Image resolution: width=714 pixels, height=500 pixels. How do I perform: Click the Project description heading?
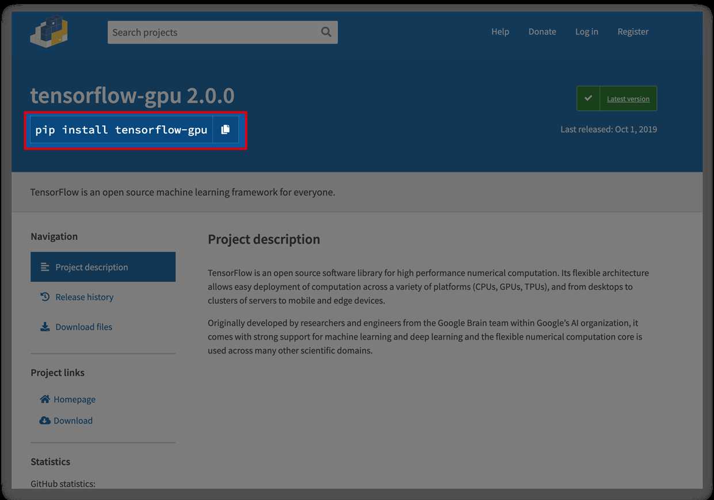coord(264,239)
